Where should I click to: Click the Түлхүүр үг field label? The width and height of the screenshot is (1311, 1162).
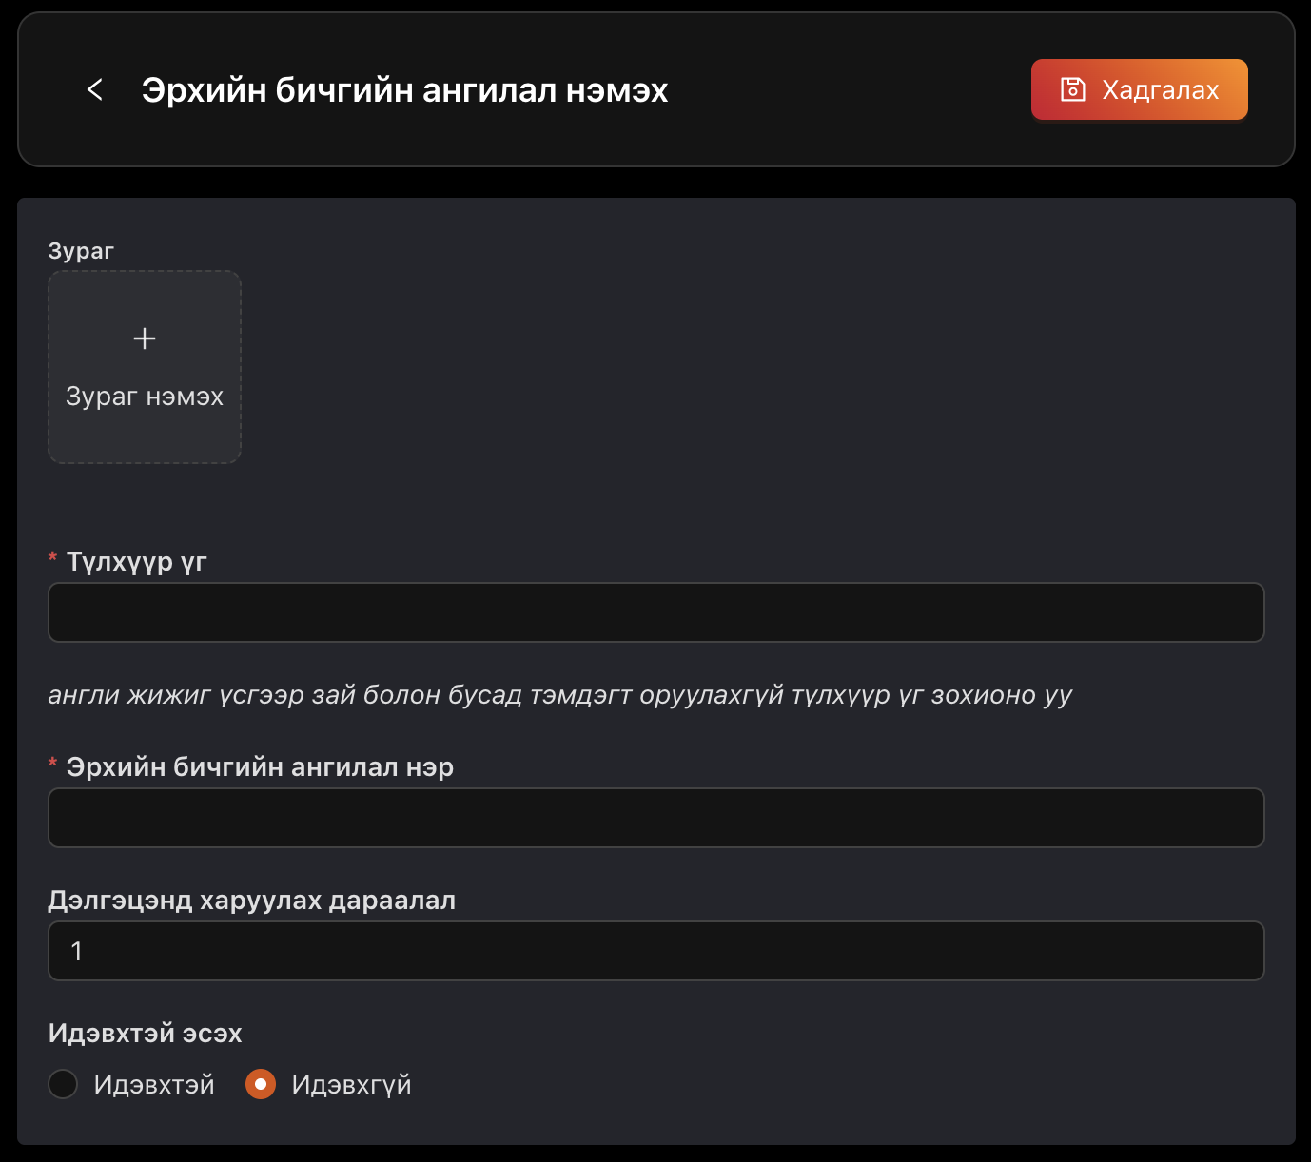tap(136, 562)
